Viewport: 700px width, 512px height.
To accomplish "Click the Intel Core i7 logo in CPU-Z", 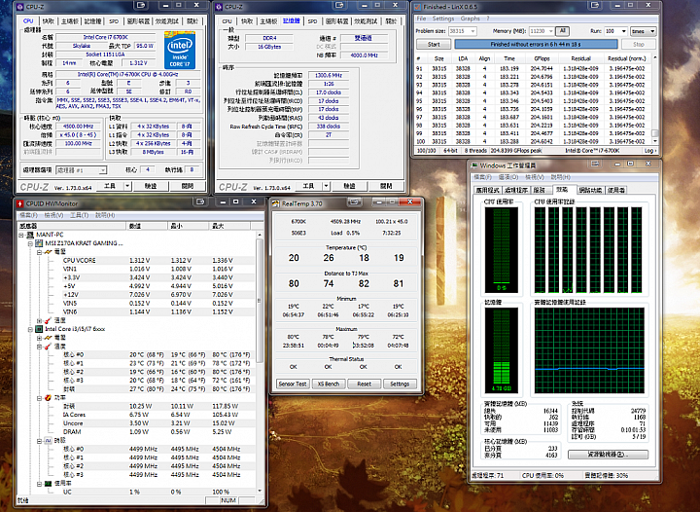I will click(x=180, y=50).
